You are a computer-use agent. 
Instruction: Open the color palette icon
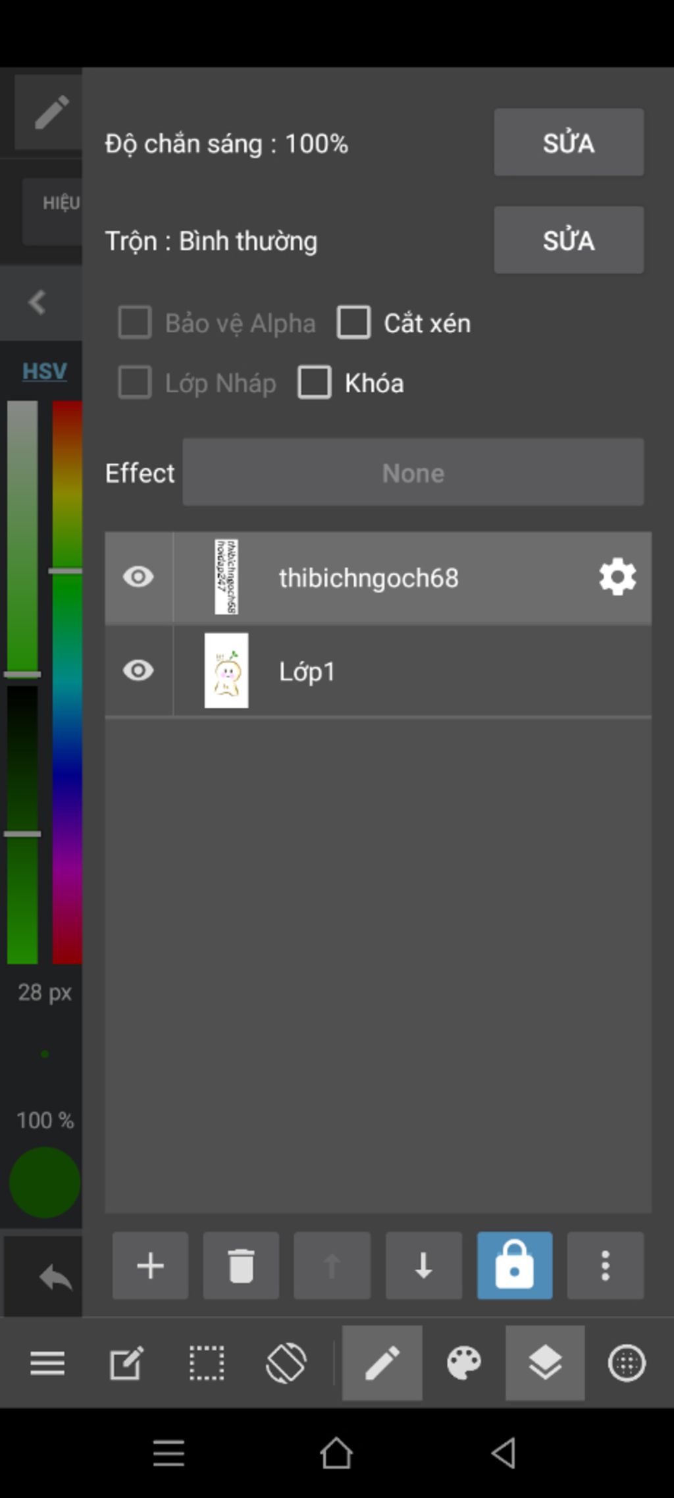464,1362
